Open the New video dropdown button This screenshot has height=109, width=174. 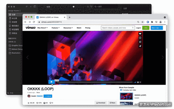click(x=157, y=28)
